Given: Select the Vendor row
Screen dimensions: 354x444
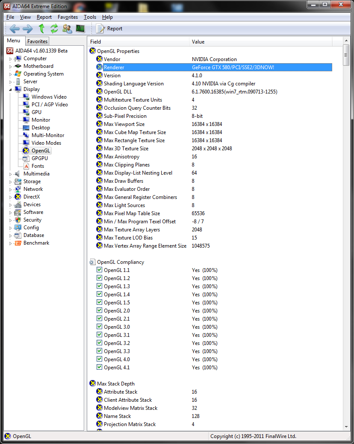Looking at the screenshot, I should coord(214,59).
